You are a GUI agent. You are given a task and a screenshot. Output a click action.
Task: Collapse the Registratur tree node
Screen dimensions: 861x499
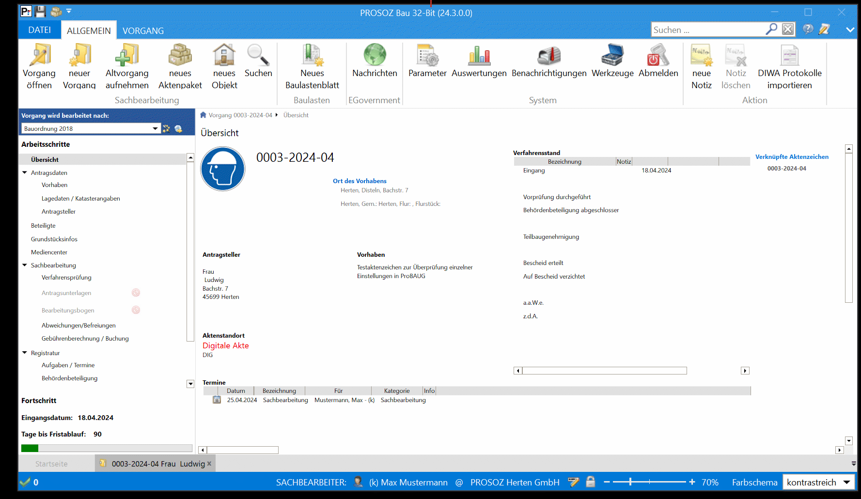click(25, 353)
